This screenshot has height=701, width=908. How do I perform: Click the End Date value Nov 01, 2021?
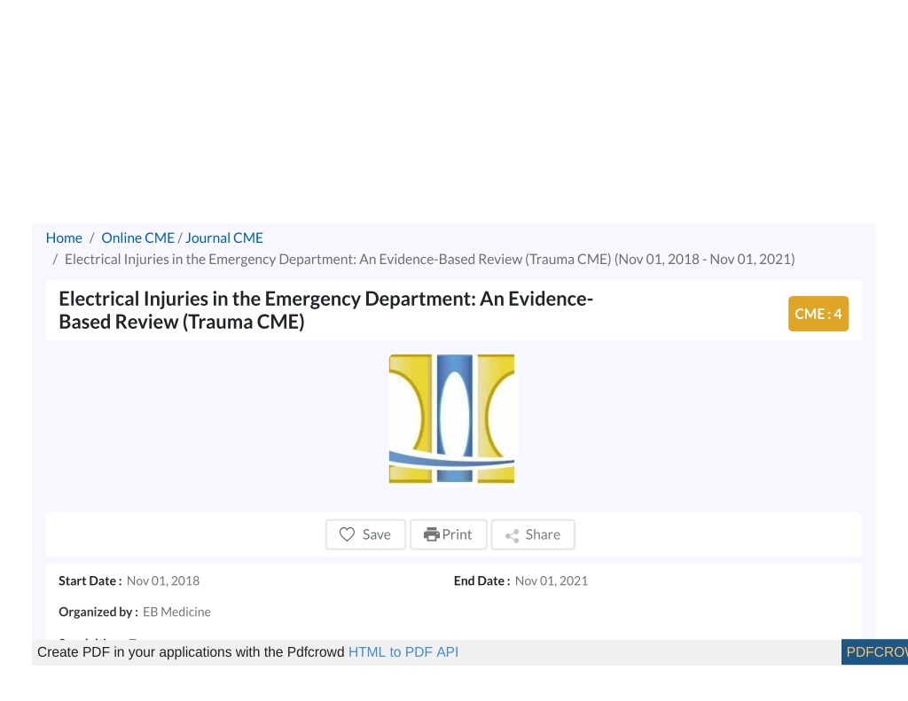click(552, 580)
